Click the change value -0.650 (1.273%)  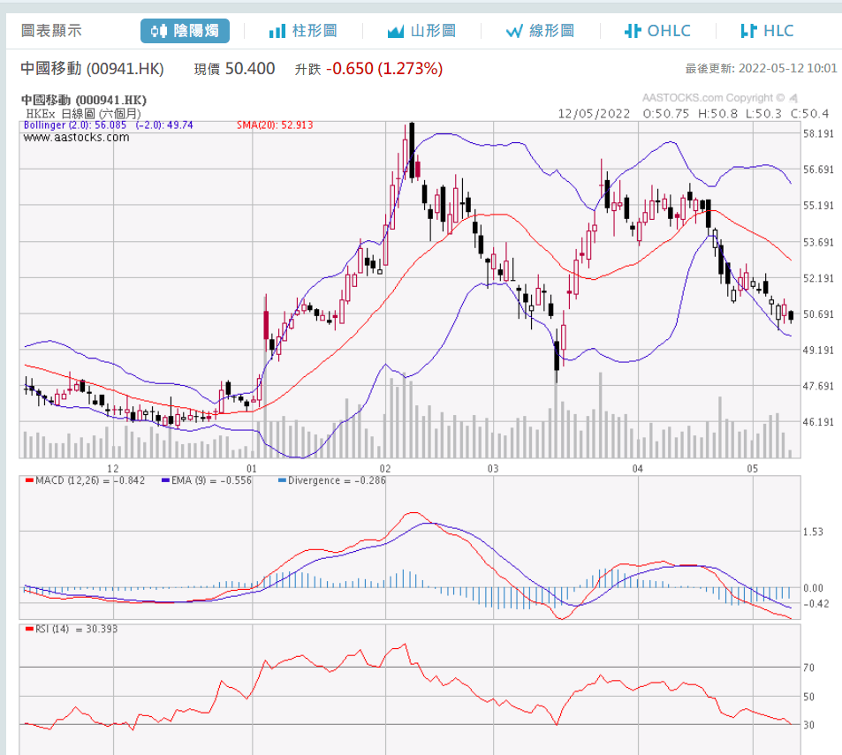384,69
